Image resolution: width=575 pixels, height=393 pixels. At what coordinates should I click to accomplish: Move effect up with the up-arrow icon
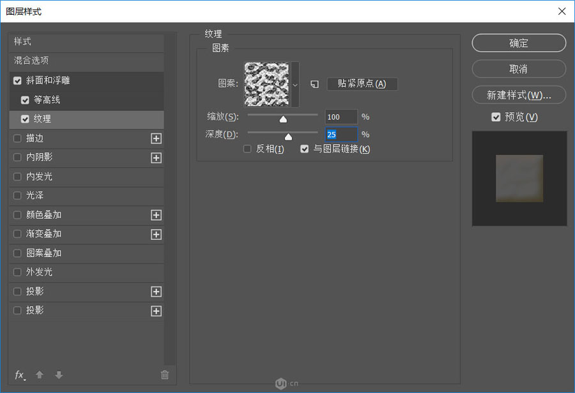39,375
